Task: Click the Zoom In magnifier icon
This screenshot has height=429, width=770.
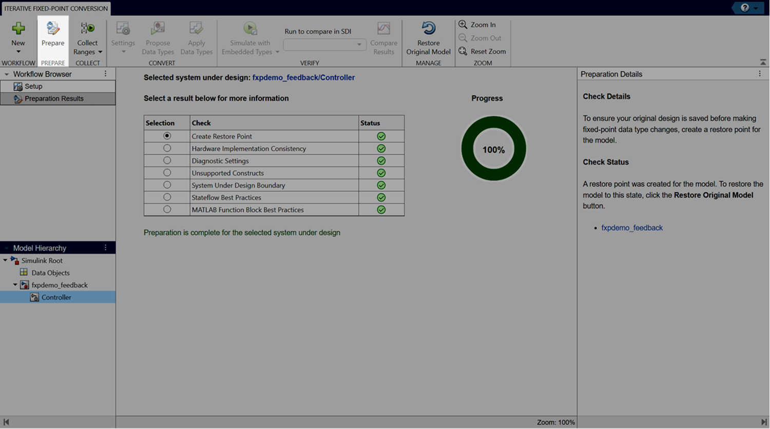Action: pos(463,25)
